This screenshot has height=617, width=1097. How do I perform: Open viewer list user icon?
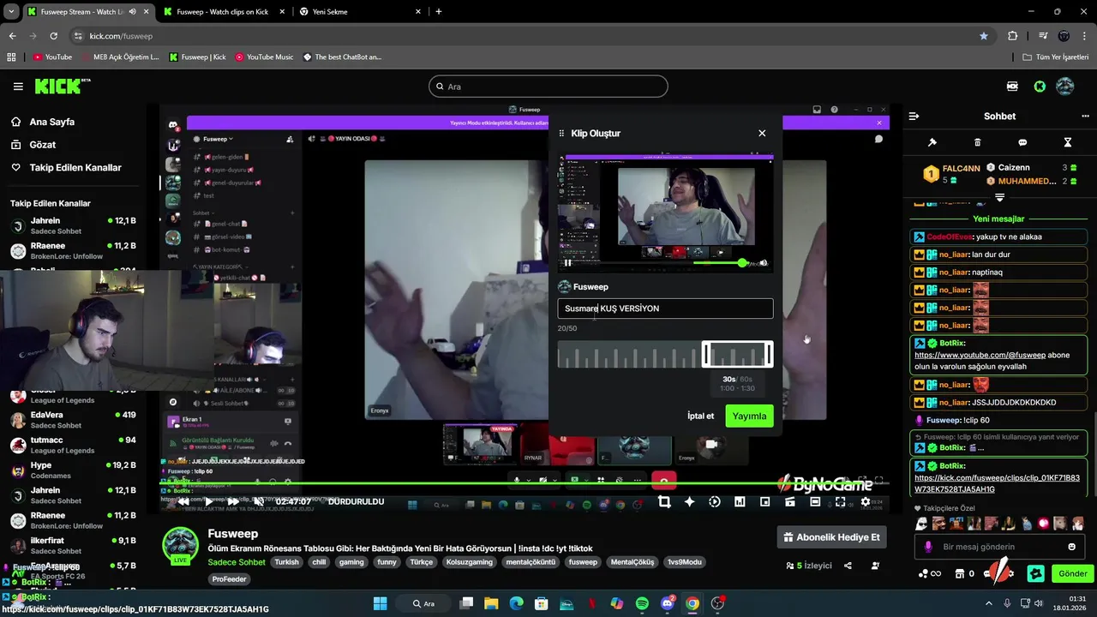tap(875, 566)
